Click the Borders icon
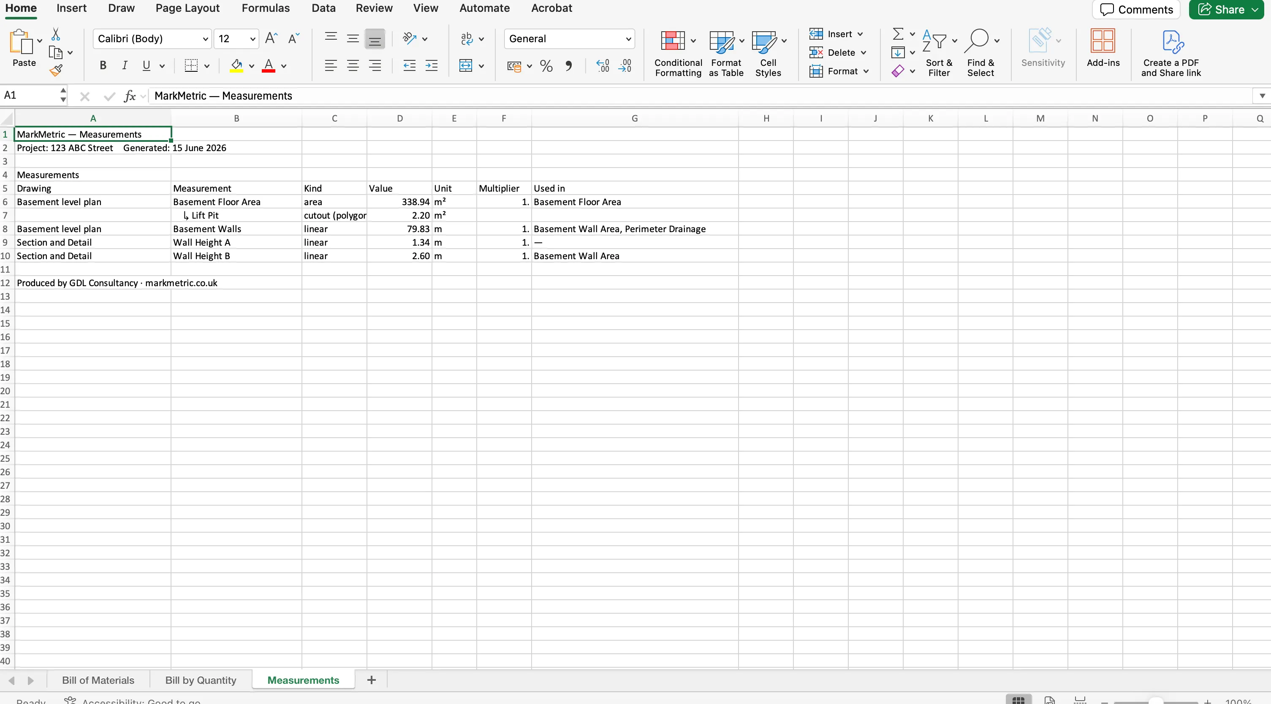This screenshot has width=1271, height=704. [x=191, y=65]
